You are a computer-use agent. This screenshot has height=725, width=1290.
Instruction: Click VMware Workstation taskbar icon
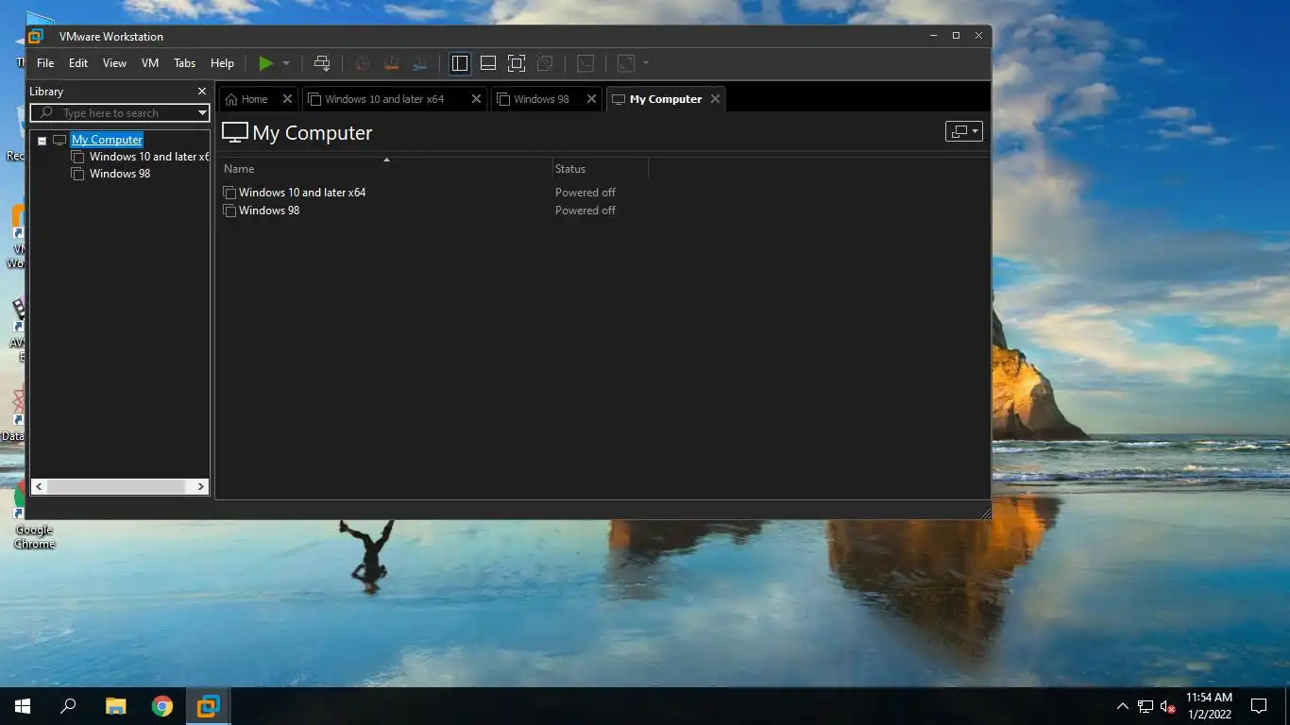pyautogui.click(x=208, y=706)
